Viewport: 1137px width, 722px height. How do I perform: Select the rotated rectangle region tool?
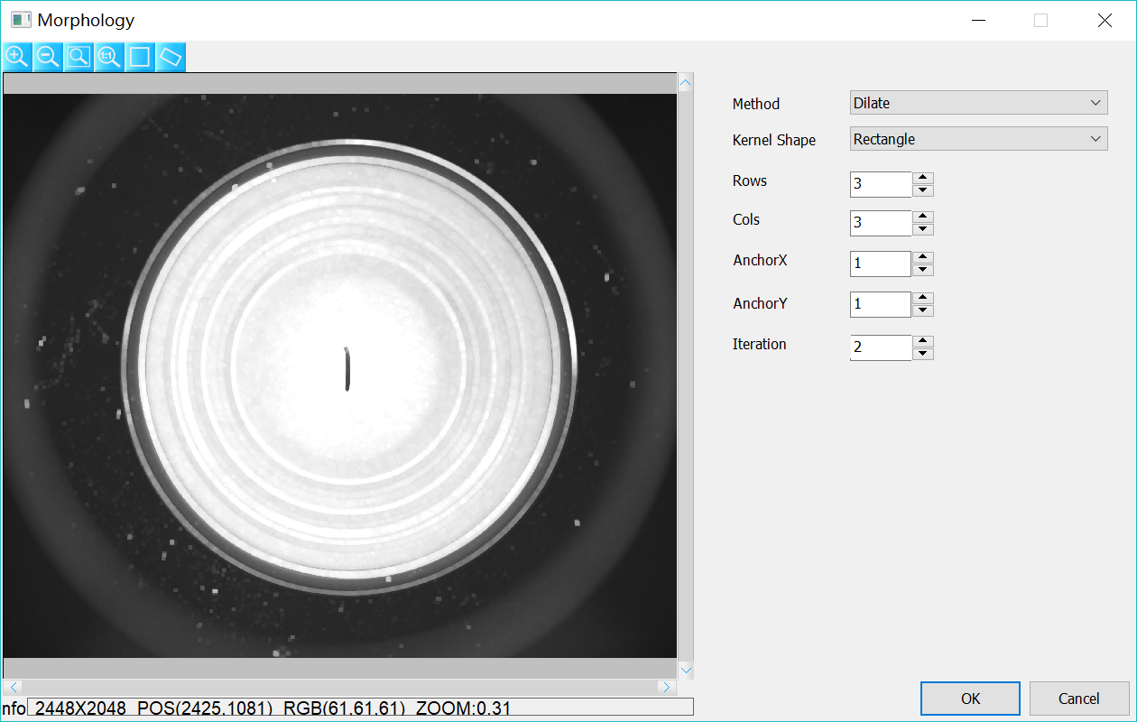171,57
